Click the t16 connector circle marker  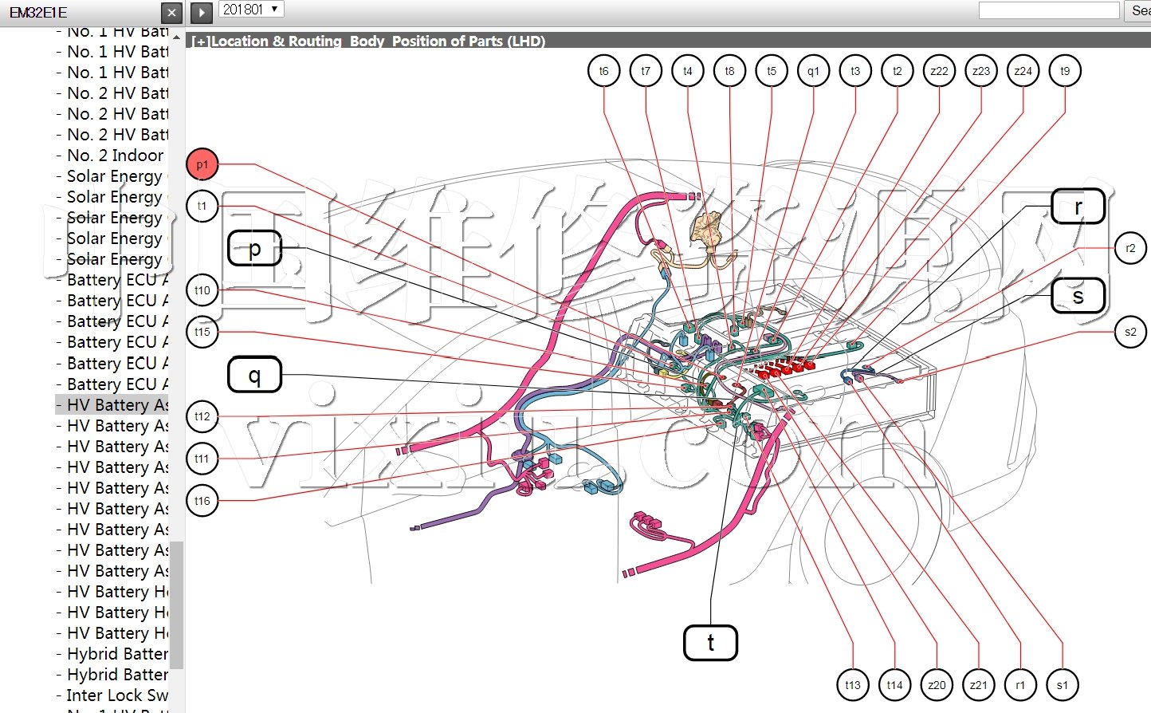point(202,501)
